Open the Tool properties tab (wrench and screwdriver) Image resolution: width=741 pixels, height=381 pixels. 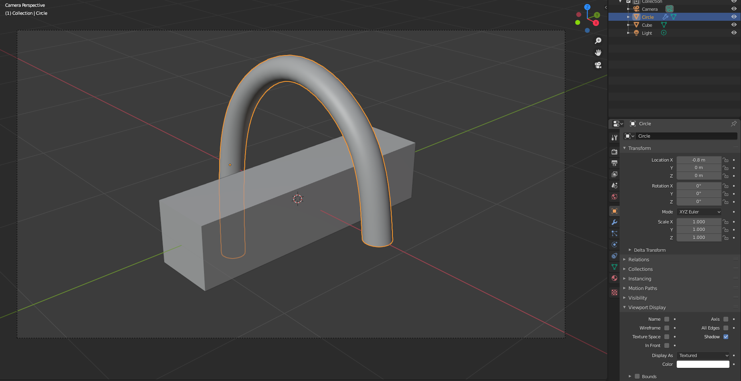(x=614, y=138)
